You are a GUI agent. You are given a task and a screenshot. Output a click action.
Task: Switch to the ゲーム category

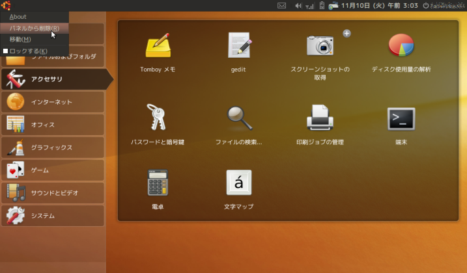(53, 170)
